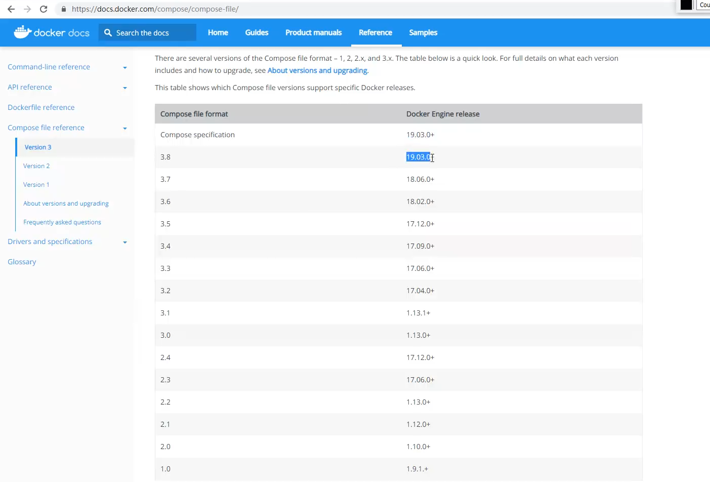Open Dockerfile reference sidebar link
The width and height of the screenshot is (710, 482).
coord(41,107)
